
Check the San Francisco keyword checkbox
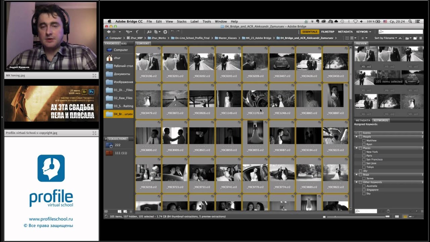pyautogui.click(x=364, y=159)
